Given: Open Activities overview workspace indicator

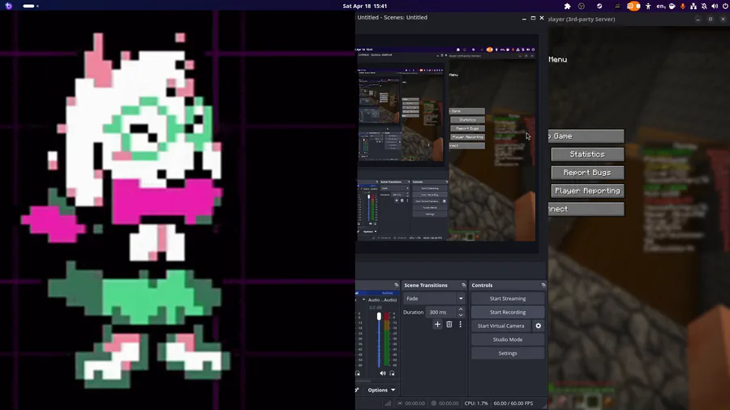Looking at the screenshot, I should click(31, 6).
